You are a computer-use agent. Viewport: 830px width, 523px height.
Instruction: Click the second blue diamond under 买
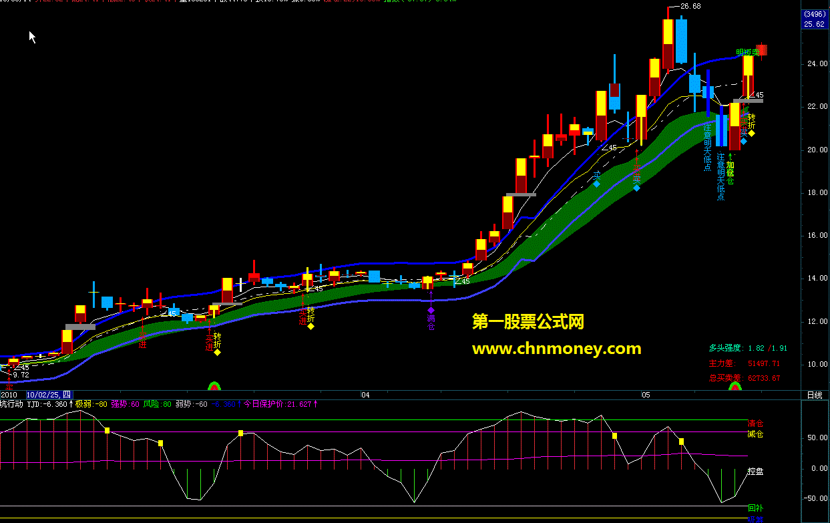point(636,188)
